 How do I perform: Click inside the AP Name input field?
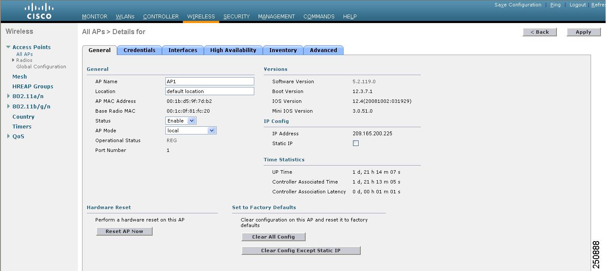(209, 81)
